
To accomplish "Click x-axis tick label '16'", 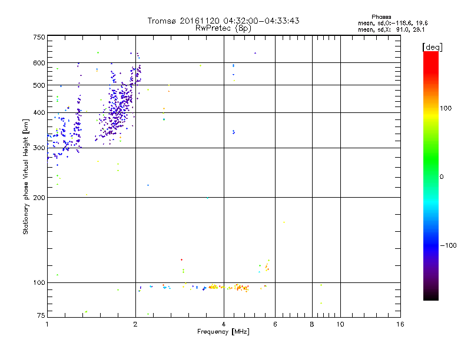I will coord(400,324).
